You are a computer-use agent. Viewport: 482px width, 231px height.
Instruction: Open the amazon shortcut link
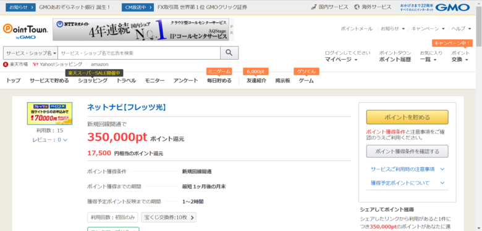point(99,64)
